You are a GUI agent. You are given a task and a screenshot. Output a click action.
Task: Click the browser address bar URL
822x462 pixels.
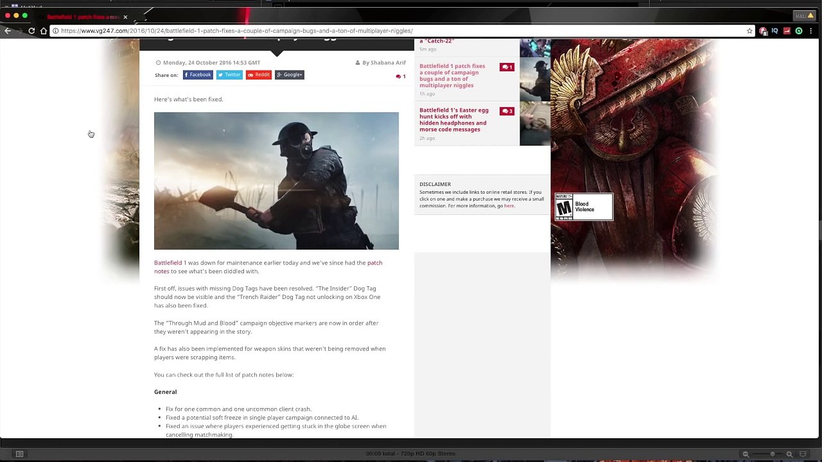237,31
